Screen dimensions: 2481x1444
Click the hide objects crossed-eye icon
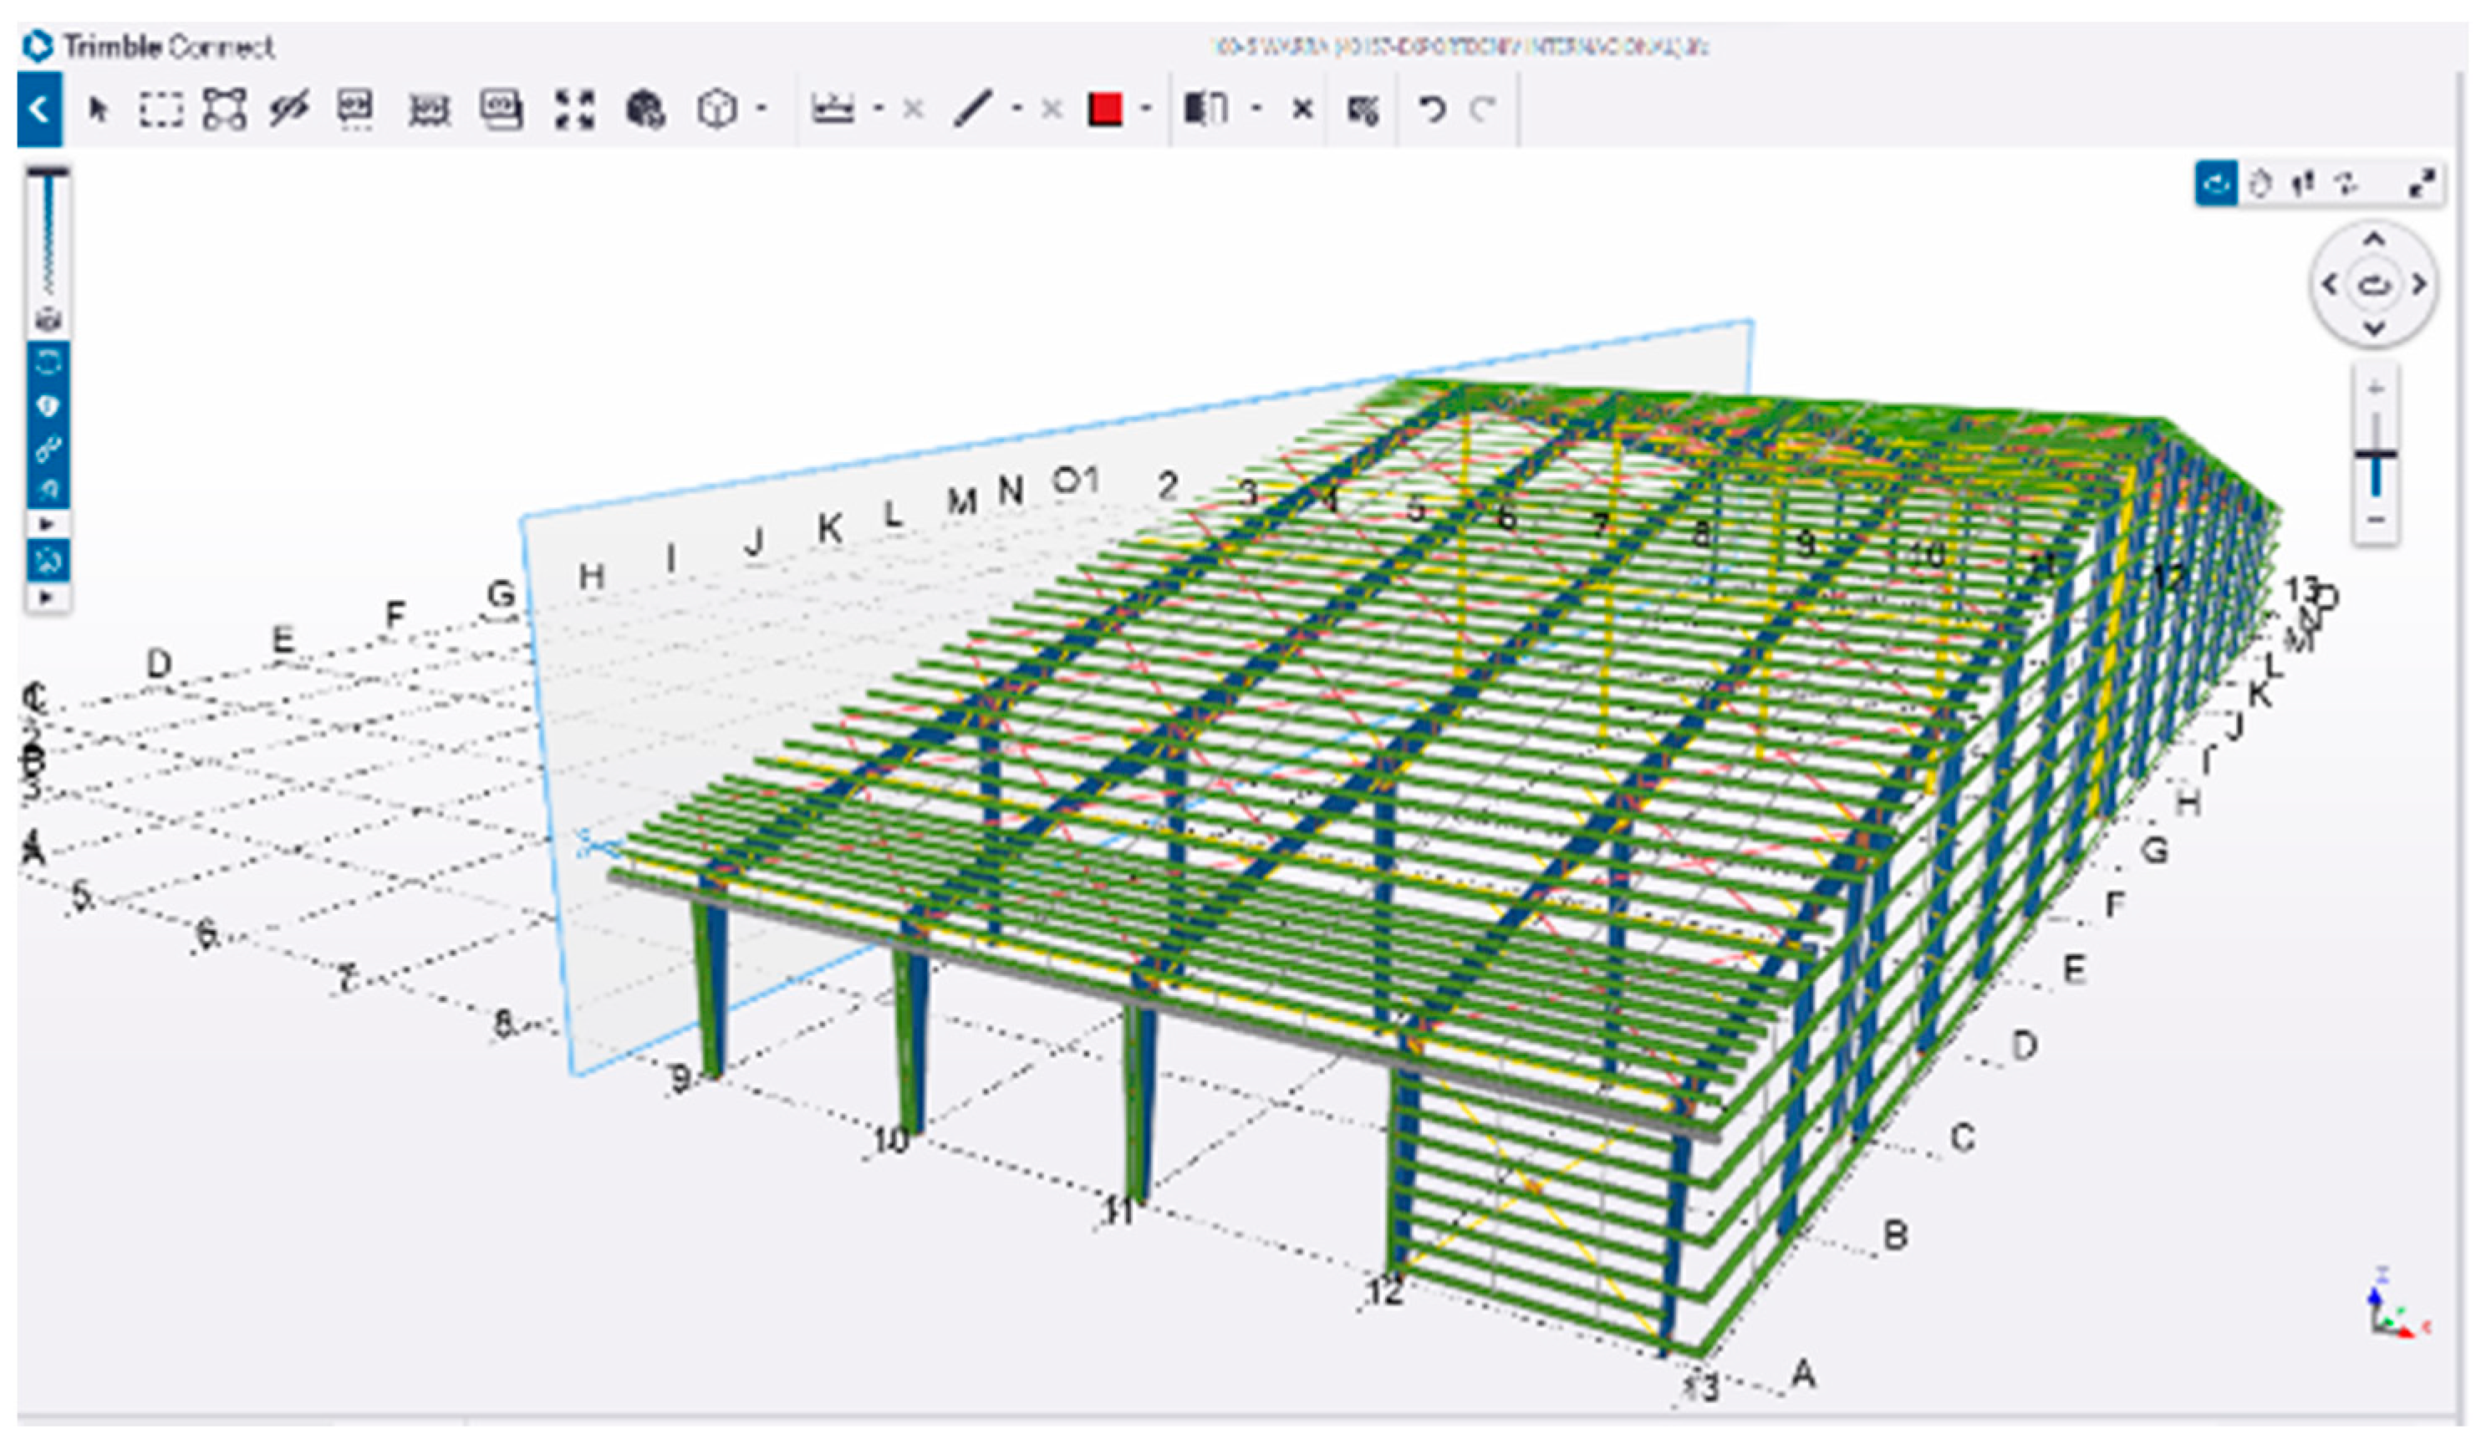(289, 109)
